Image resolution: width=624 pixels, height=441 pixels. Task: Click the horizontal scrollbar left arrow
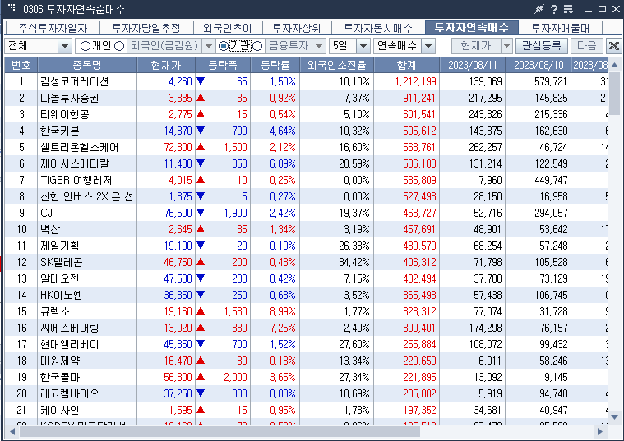pos(12,431)
